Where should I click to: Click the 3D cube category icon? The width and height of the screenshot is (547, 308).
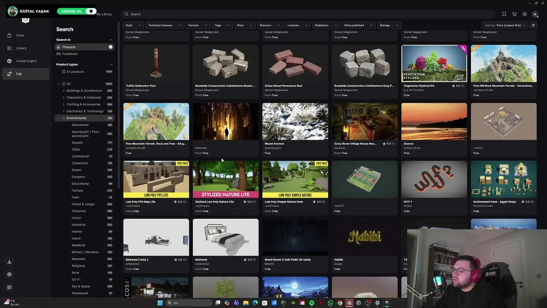pyautogui.click(x=63, y=84)
